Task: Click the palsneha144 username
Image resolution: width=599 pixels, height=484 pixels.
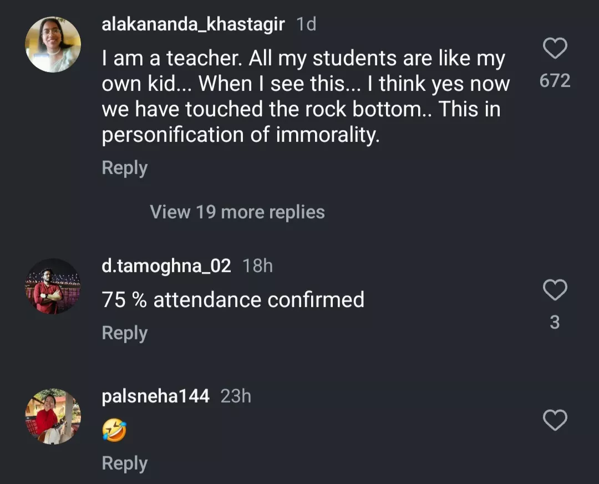Action: (x=155, y=396)
